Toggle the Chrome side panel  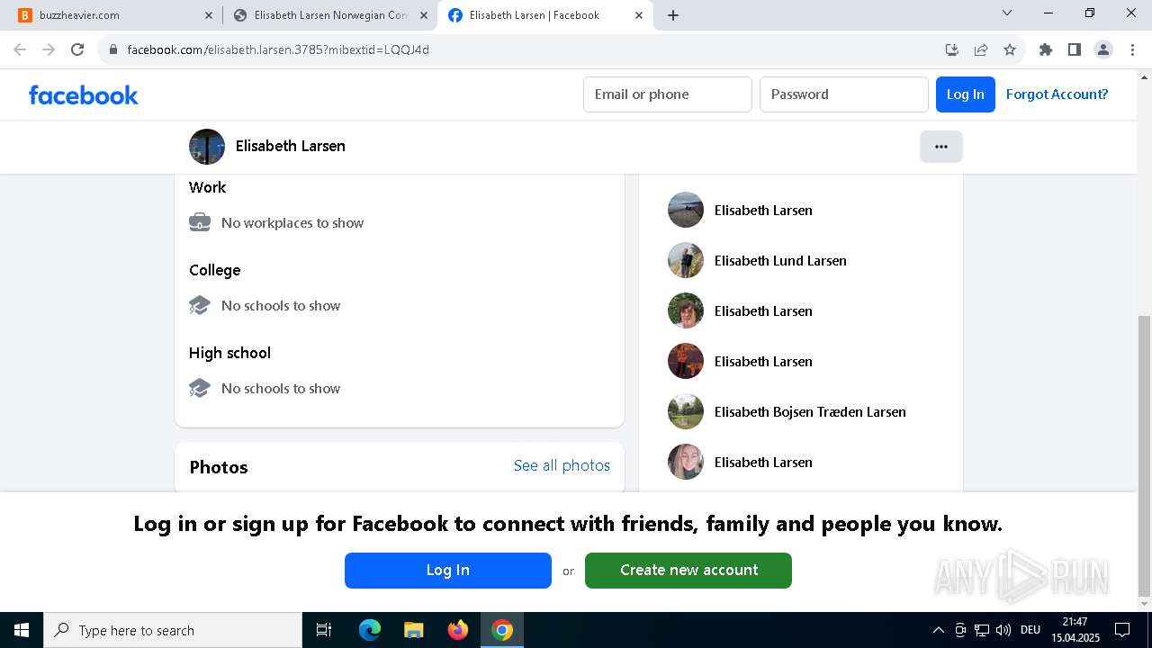click(1075, 49)
